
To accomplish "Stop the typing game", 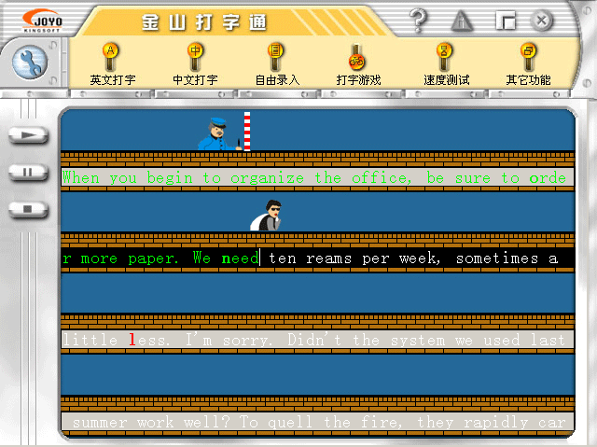I will coord(28,209).
